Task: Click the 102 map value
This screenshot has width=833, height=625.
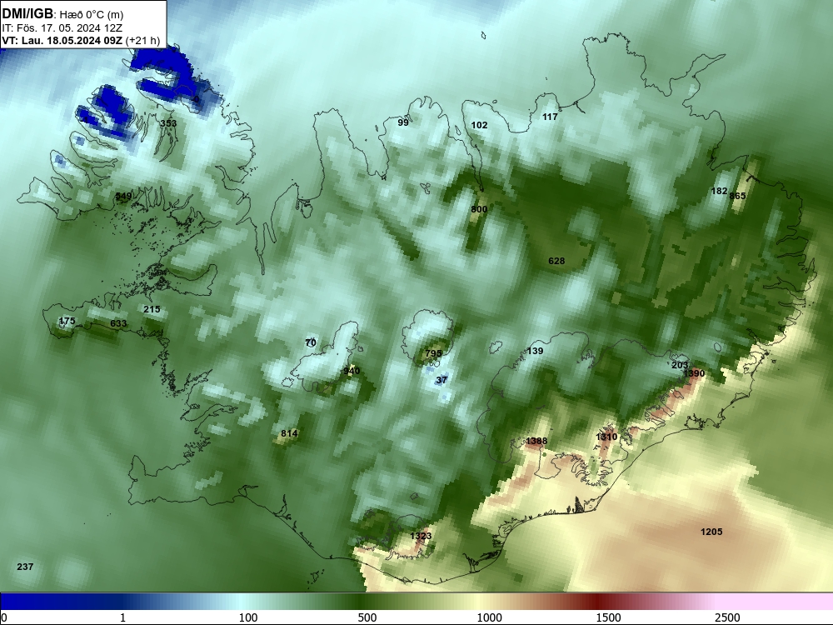Action: 479,125
